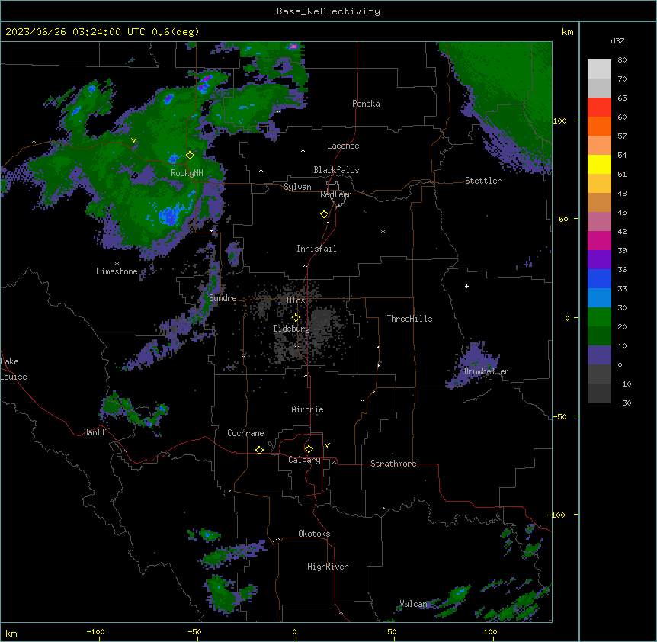Click the ThreeHills label
Image resolution: width=657 pixels, height=642 pixels.
(409, 319)
